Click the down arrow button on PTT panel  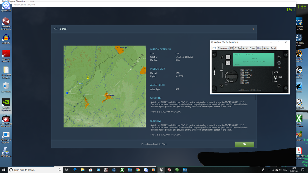[x=228, y=63]
